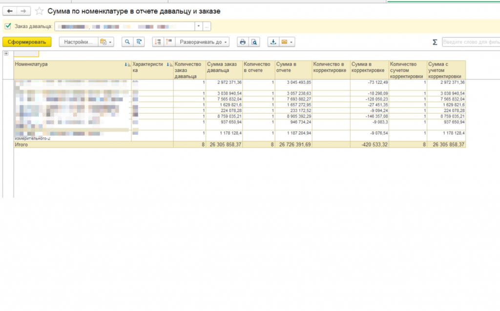Click the find next magnifier icon
This screenshot has height=311, width=500.
tap(139, 42)
